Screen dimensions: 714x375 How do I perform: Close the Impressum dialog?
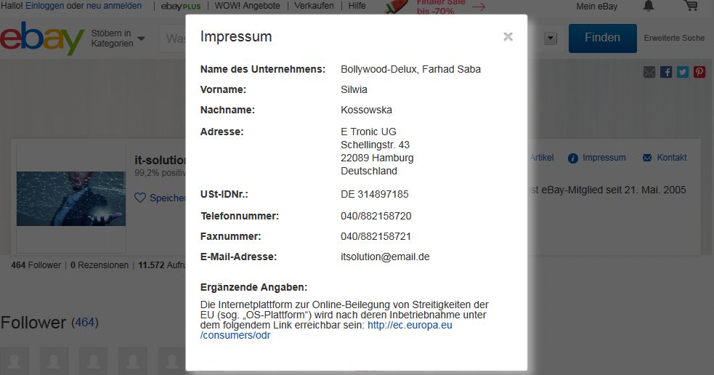(x=508, y=36)
